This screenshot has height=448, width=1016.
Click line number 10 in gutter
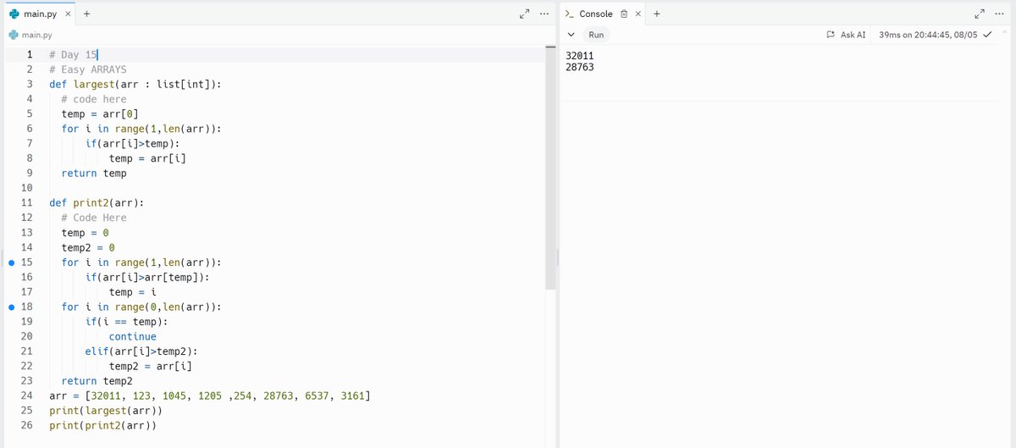click(x=25, y=187)
